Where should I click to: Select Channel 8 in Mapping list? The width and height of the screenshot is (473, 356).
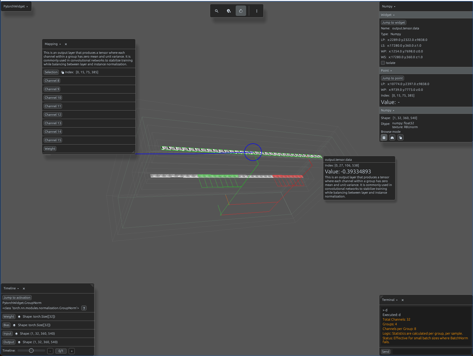click(52, 81)
